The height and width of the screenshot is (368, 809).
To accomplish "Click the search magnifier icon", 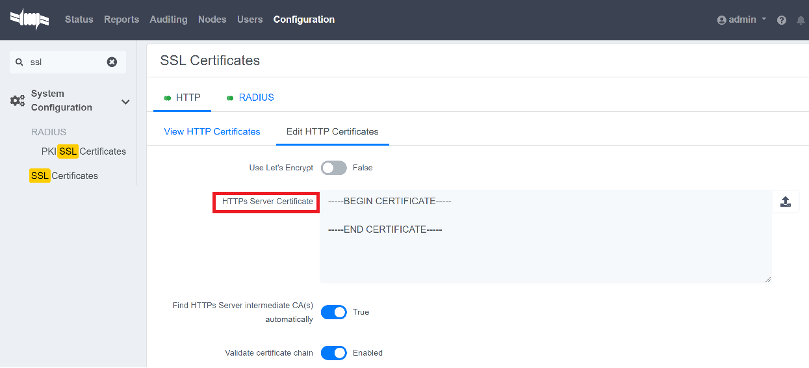I will [x=19, y=62].
